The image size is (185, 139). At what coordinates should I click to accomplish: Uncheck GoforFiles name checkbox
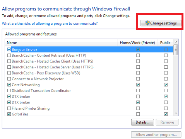click(x=9, y=114)
